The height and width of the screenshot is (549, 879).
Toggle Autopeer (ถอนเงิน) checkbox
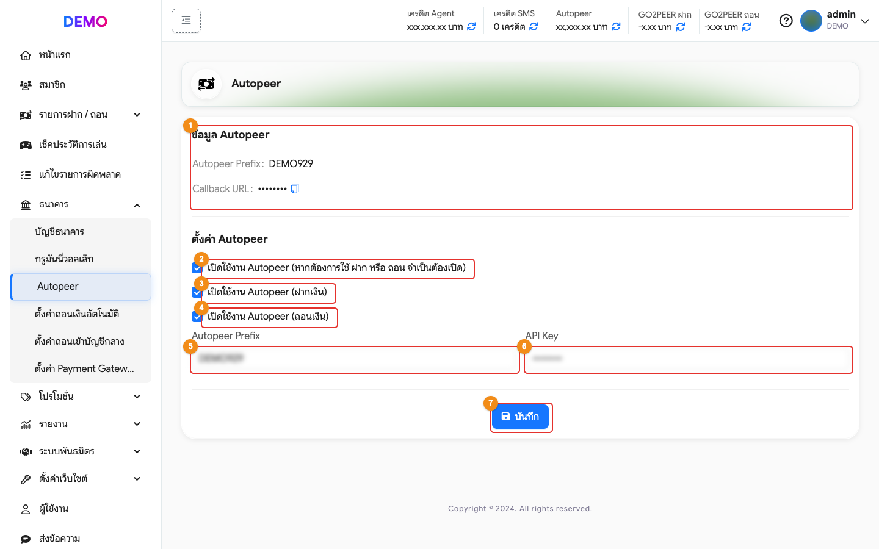click(x=197, y=317)
